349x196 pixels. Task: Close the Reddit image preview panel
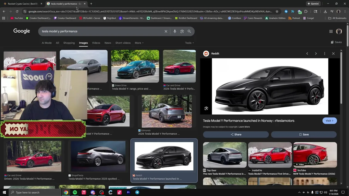[x=333, y=54]
